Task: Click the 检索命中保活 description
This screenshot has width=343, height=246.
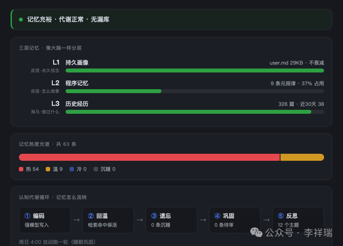Action: click(x=102, y=225)
